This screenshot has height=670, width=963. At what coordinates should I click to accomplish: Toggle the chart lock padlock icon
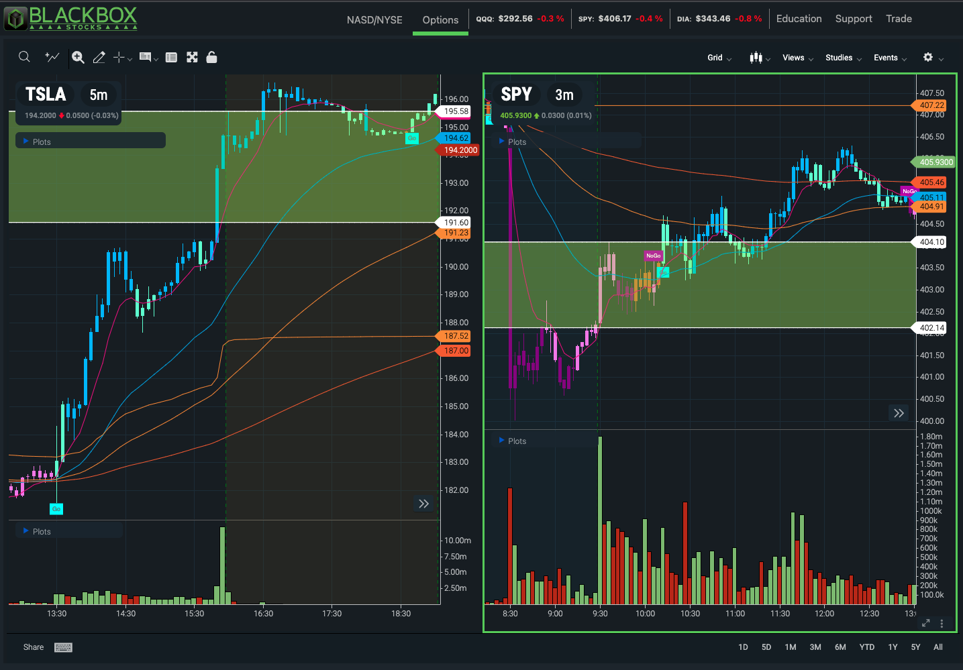click(x=211, y=57)
